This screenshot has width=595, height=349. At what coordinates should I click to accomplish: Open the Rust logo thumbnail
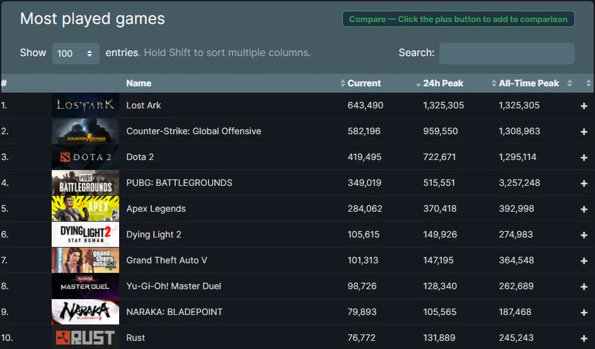click(85, 337)
